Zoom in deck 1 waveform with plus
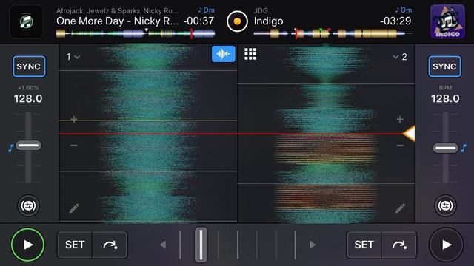Screen dimensions: 474x266 click(74, 120)
